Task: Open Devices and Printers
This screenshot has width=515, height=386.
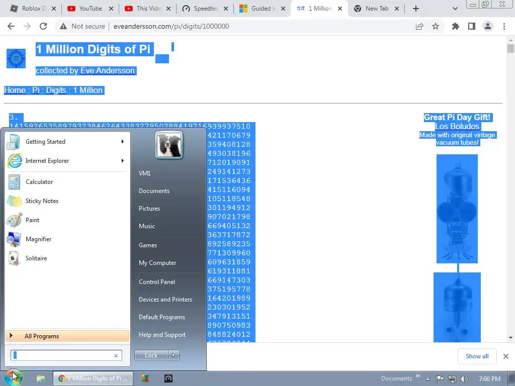Action: (x=165, y=300)
